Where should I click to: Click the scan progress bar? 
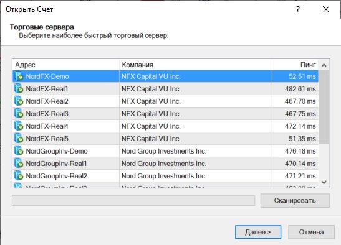(x=133, y=200)
